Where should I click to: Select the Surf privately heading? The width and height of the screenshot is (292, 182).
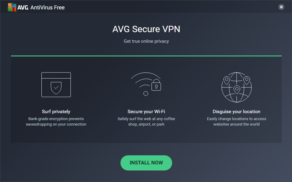pos(56,112)
